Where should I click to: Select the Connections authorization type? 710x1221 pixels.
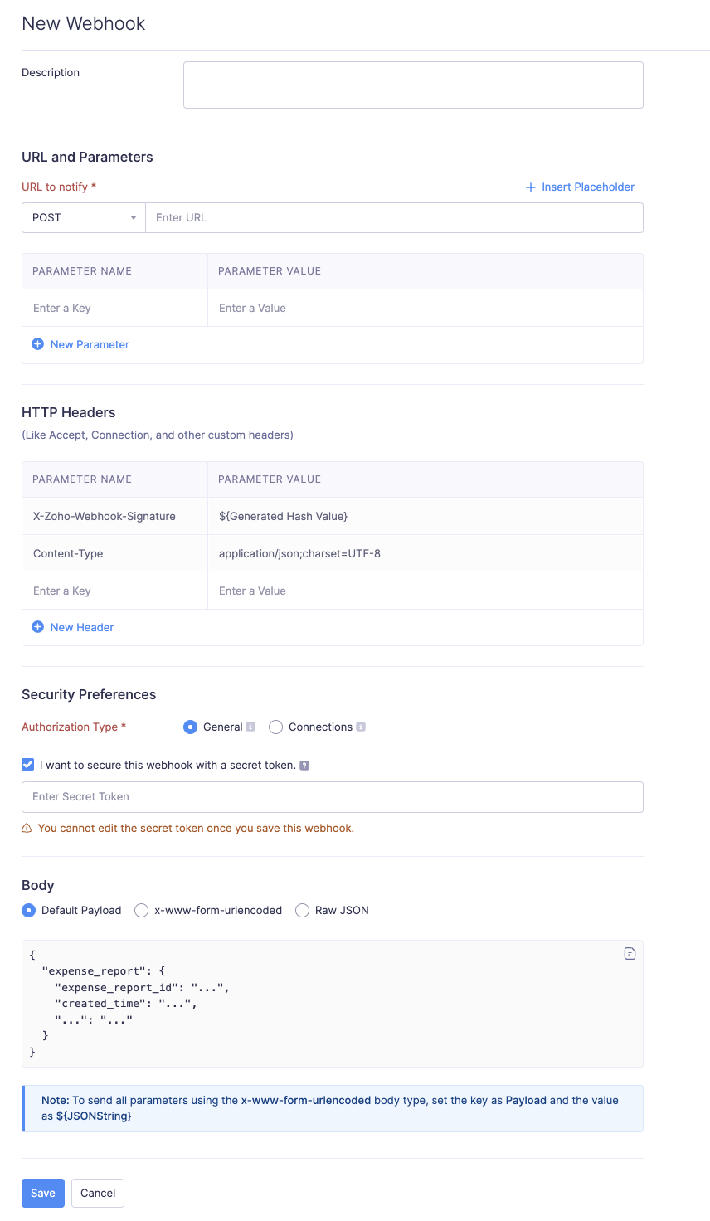[x=276, y=727]
